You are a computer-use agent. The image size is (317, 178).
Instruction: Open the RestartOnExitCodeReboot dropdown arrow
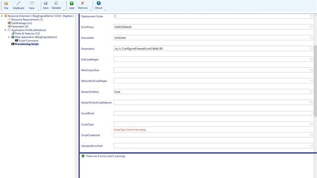pos(311,102)
